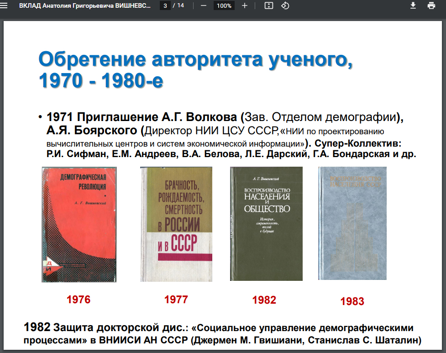Click the Брачность, рождаемость, смертность book cover
Viewport: 446px width, 353px height.
click(x=176, y=224)
